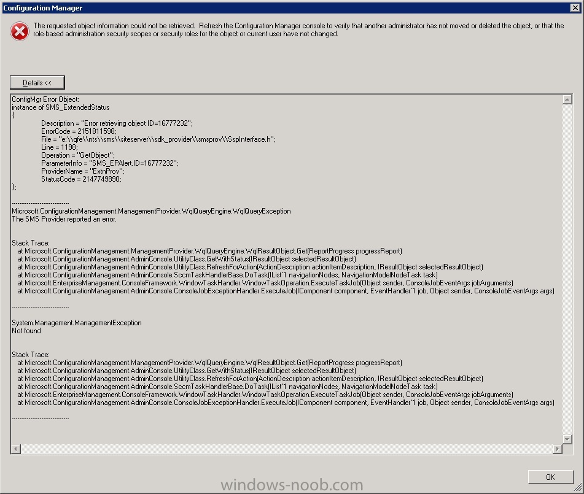This screenshot has height=494, width=584.
Task: Click the WqlQueryException class name line
Action: click(151, 211)
